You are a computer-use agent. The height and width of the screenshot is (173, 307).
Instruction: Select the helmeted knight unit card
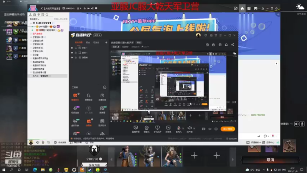pyautogui.click(x=149, y=156)
